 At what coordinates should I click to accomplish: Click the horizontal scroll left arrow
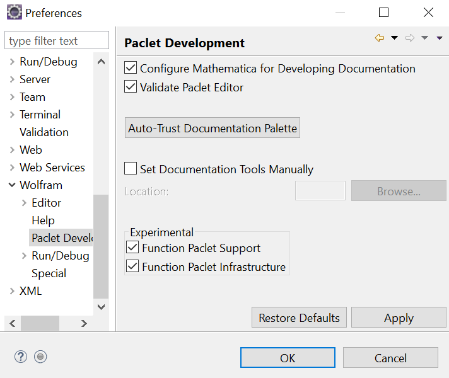pyautogui.click(x=13, y=323)
